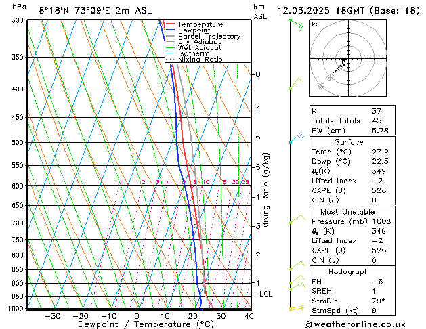Click the 'Dewpoint' legend entry

(x=188, y=30)
